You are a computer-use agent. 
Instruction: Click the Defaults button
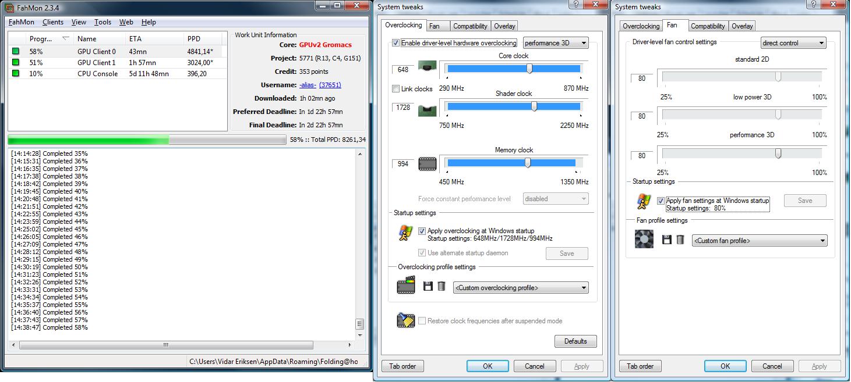(x=575, y=341)
